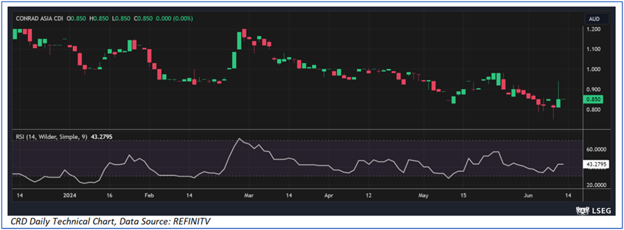Click the green 0.850 current price tag
This screenshot has height=230, width=624.
[x=594, y=100]
